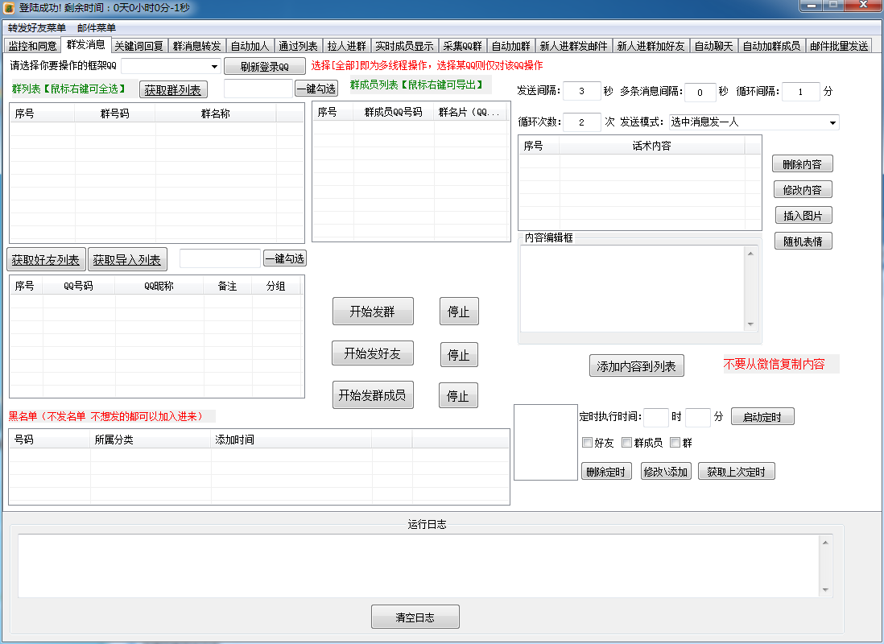Switch to the 邮件批量发送 tab

(x=839, y=46)
